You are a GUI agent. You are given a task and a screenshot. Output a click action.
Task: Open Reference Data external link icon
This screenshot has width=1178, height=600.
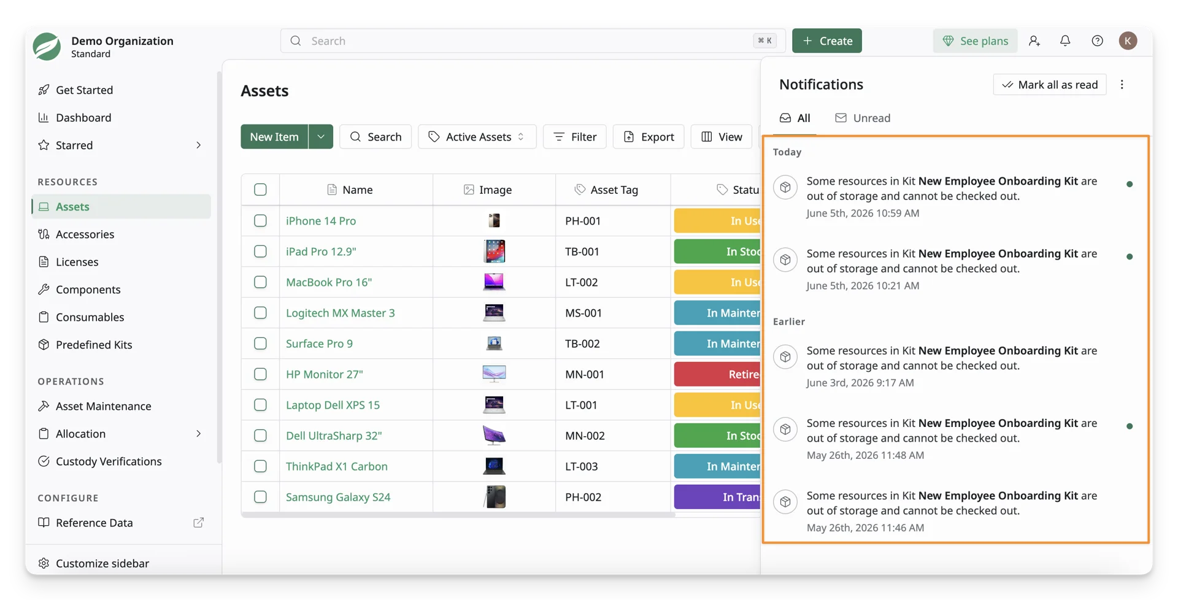coord(198,523)
